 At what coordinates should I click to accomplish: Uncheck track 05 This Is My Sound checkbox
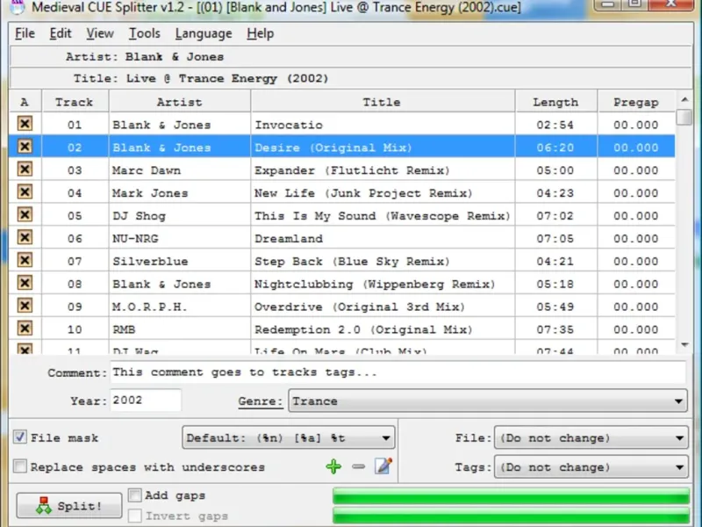(25, 214)
